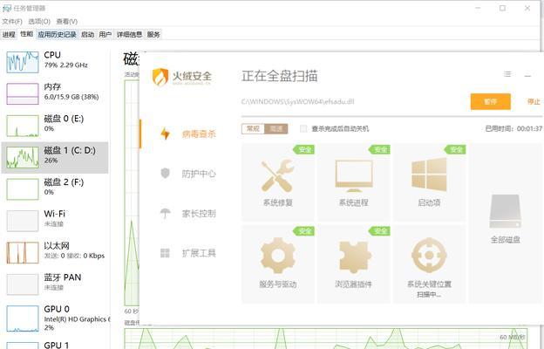The image size is (544, 349).
Task: Select the 内存 memory graph thumbnail
Action: point(23,93)
